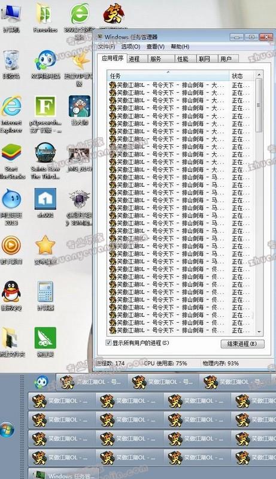Open the Windows Start button

7,430
